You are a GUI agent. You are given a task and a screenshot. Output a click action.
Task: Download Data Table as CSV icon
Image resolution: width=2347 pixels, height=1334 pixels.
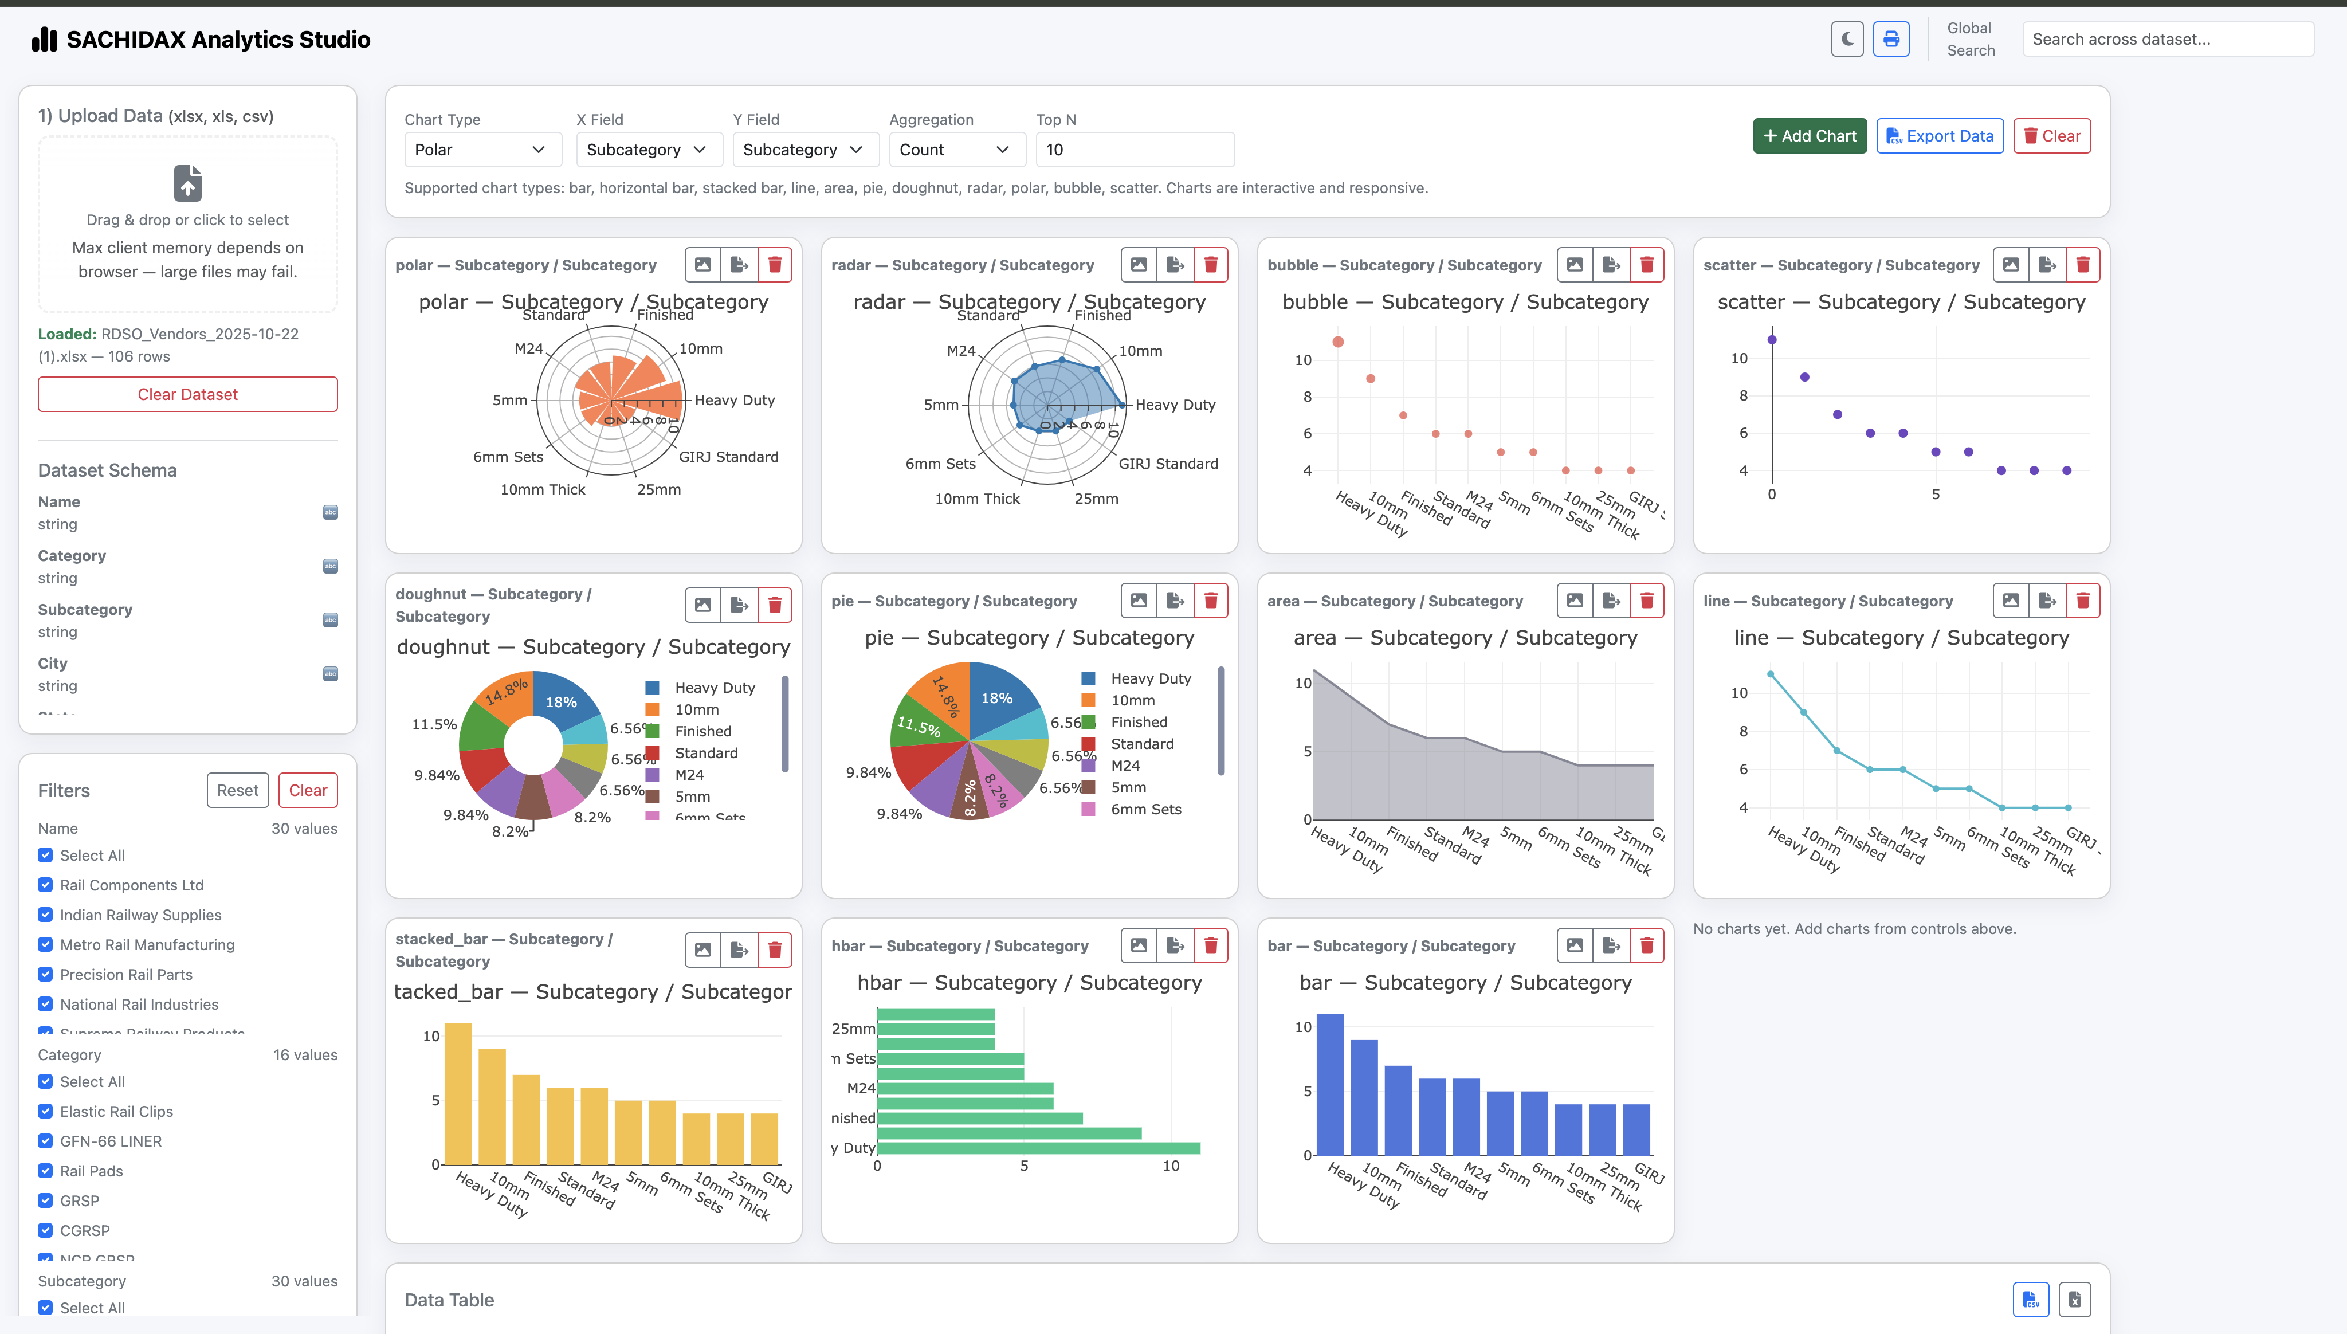tap(2030, 1299)
